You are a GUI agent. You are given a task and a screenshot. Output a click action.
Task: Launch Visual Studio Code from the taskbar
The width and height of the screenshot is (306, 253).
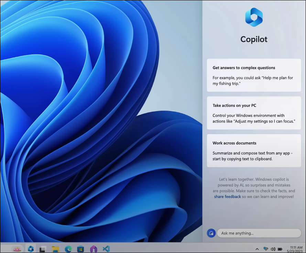point(106,248)
